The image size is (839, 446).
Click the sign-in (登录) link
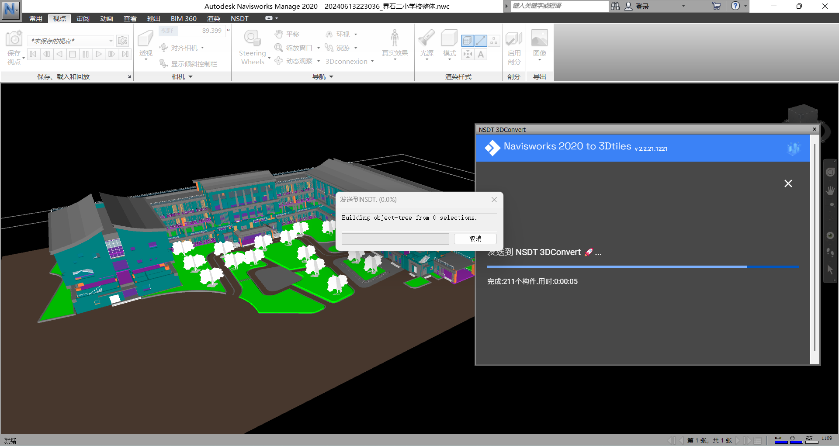[x=642, y=6]
